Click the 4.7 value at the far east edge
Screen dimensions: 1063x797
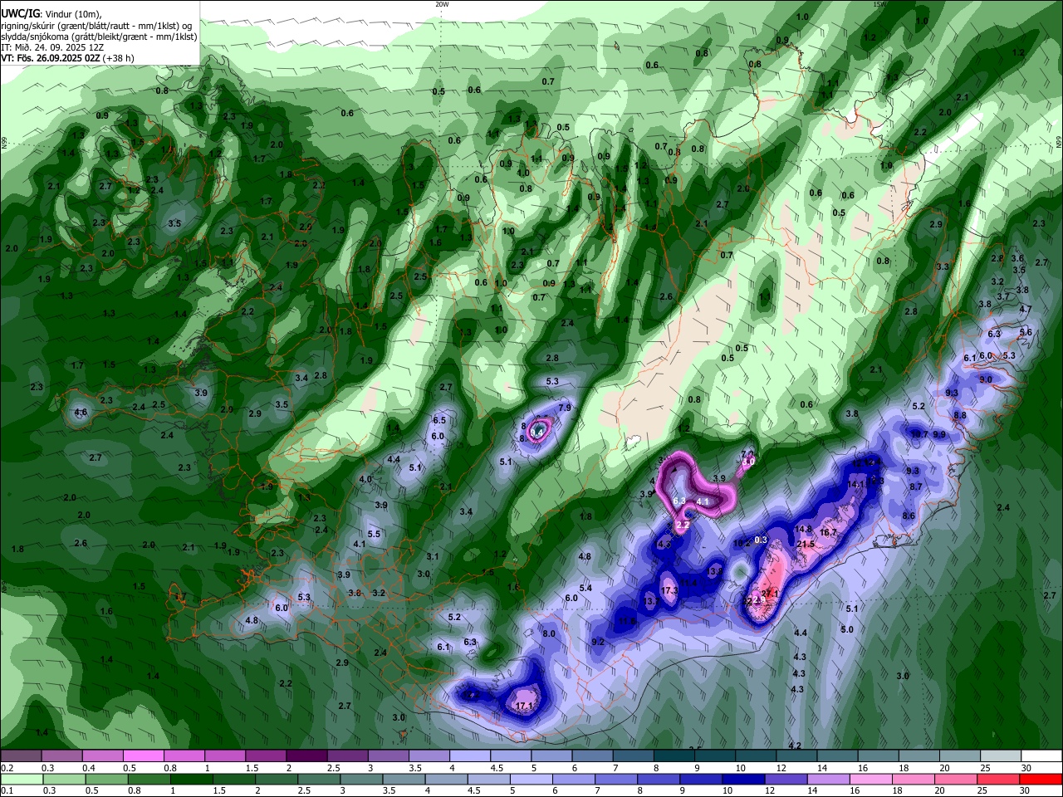(x=1026, y=309)
